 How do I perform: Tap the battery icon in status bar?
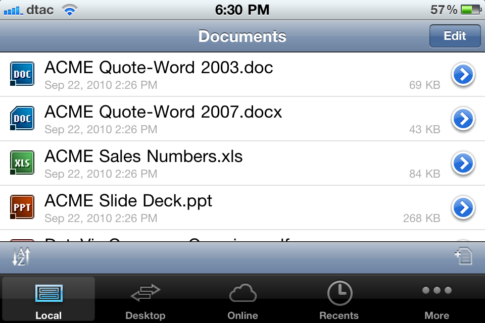[470, 10]
